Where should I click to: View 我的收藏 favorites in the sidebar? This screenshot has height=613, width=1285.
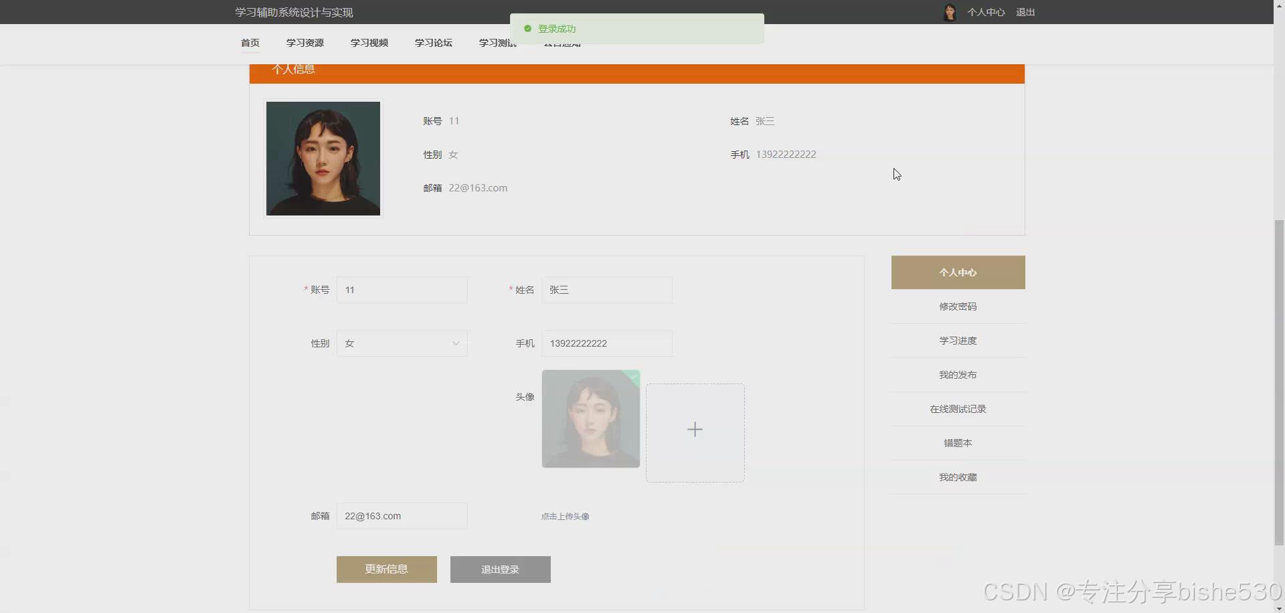[x=958, y=476]
